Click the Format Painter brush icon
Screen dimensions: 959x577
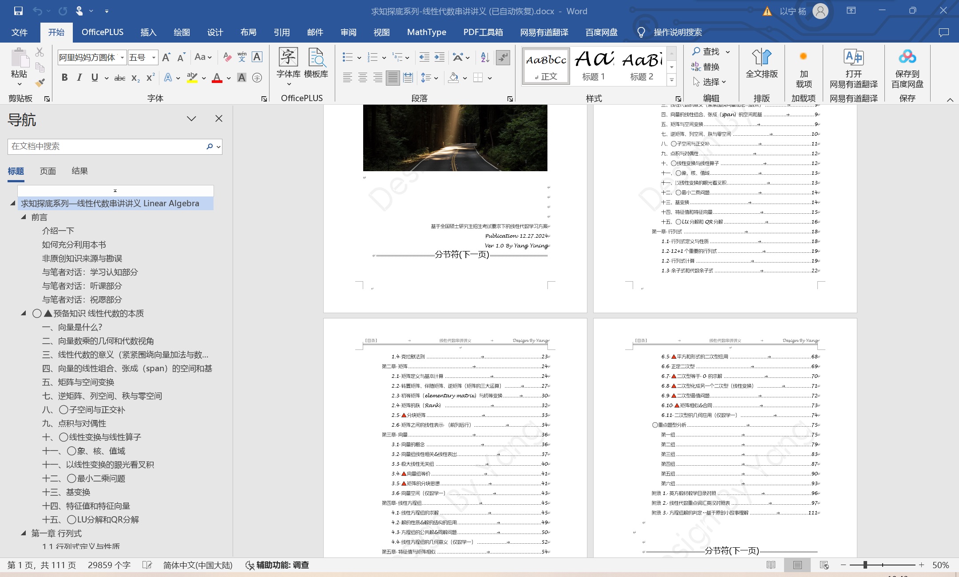40,82
